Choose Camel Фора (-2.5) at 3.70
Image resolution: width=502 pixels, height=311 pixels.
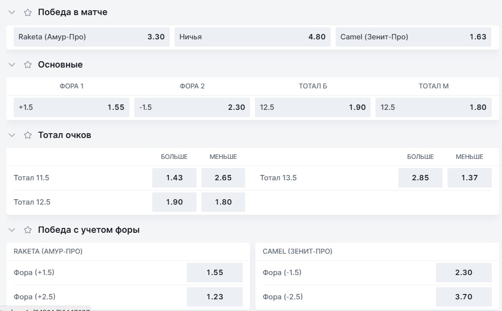pyautogui.click(x=464, y=296)
